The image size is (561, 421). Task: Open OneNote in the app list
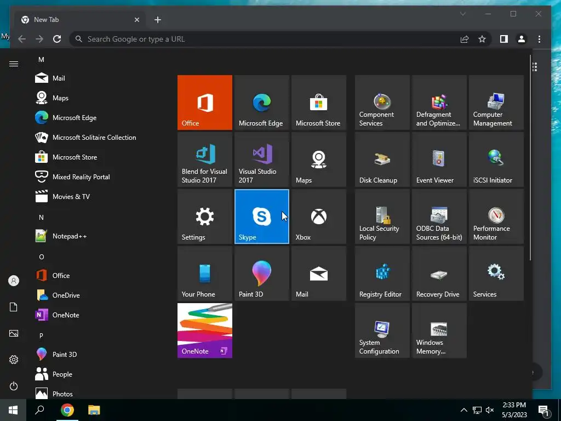pyautogui.click(x=100, y=315)
